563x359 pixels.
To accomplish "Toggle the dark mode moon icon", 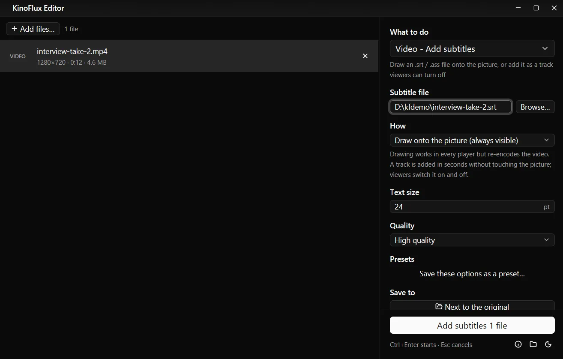I will pyautogui.click(x=548, y=344).
